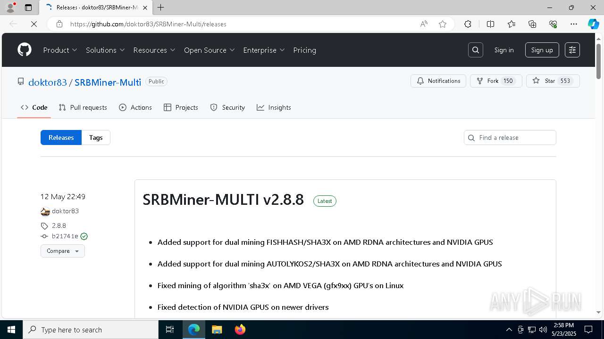Open Task View on the taskbar
The width and height of the screenshot is (604, 339).
point(170,330)
